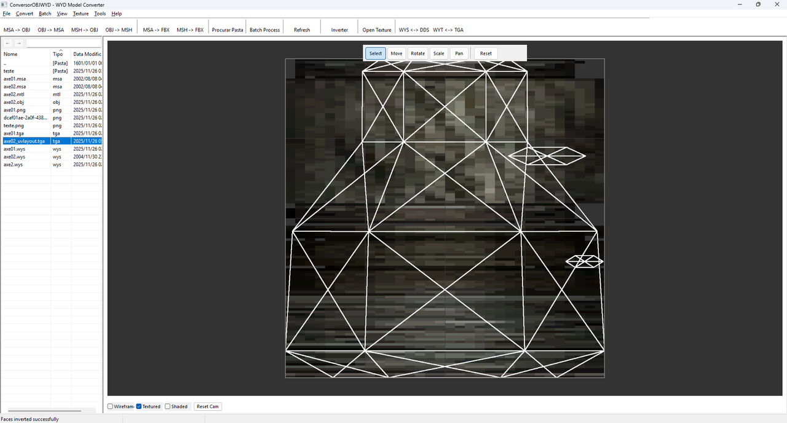This screenshot has width=787, height=423.
Task: Activate the Select tool in the viewport
Action: [x=376, y=53]
